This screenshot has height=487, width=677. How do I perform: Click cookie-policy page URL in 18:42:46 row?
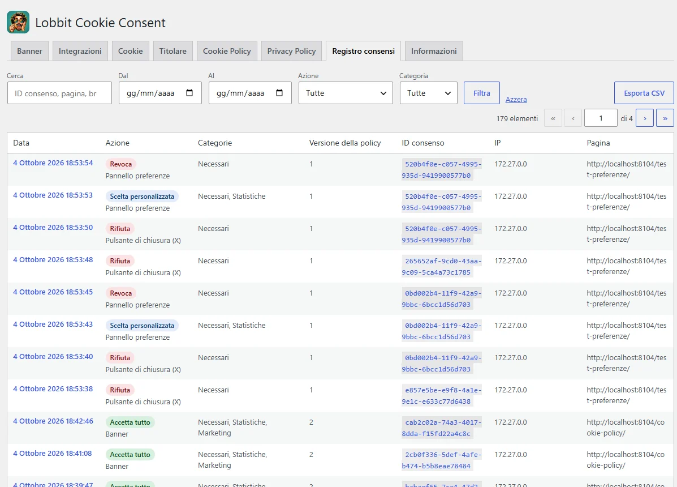point(626,428)
